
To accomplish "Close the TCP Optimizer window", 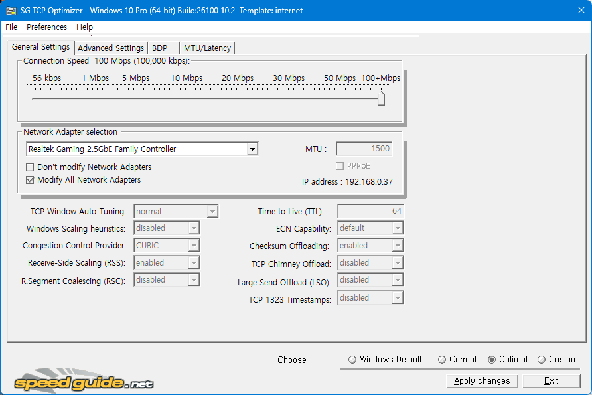I will tap(581, 10).
